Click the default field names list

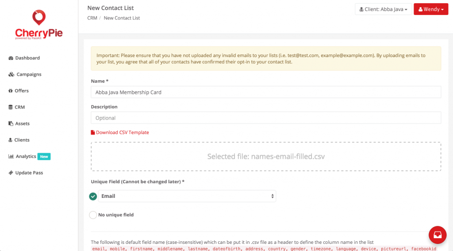click(264, 249)
